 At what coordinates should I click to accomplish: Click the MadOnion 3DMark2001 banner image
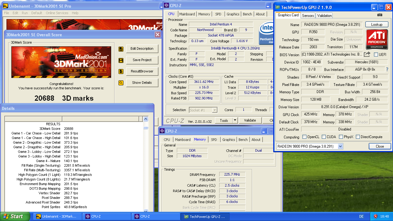[61, 62]
